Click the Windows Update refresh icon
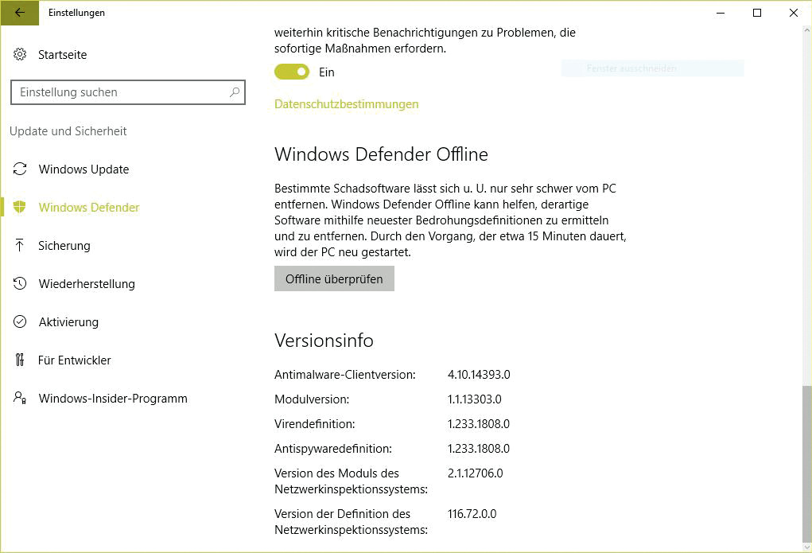The image size is (812, 553). point(20,169)
